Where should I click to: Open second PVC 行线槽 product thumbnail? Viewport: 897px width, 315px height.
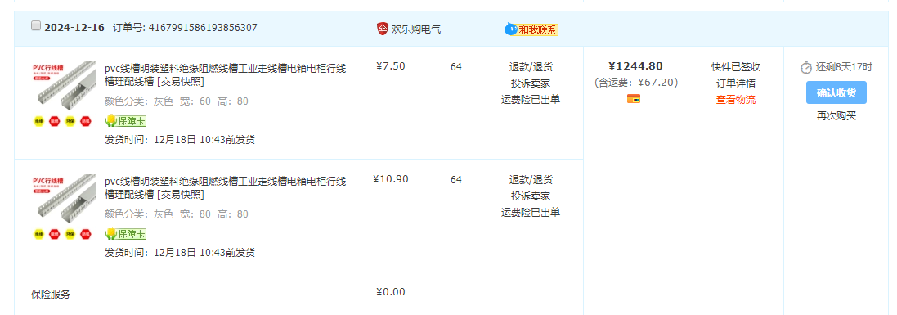(x=64, y=200)
